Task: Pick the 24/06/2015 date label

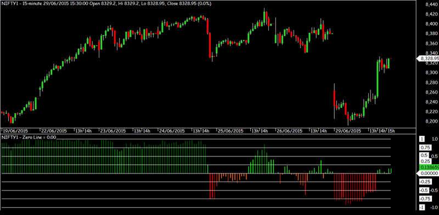Action: (x=171, y=131)
